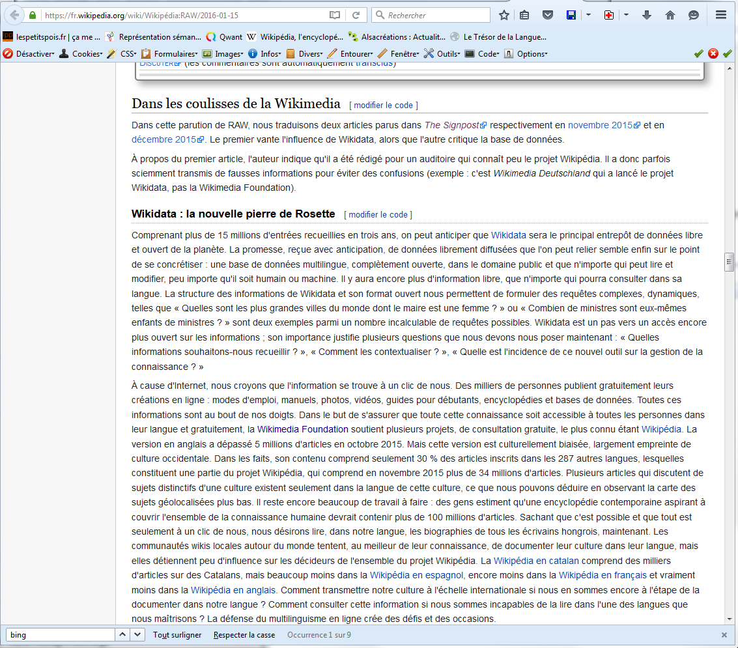
Task: Expand the Désactiver dropdown in developer toolbar
Action: [30, 54]
